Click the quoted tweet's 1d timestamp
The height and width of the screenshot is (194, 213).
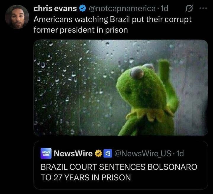(180, 153)
